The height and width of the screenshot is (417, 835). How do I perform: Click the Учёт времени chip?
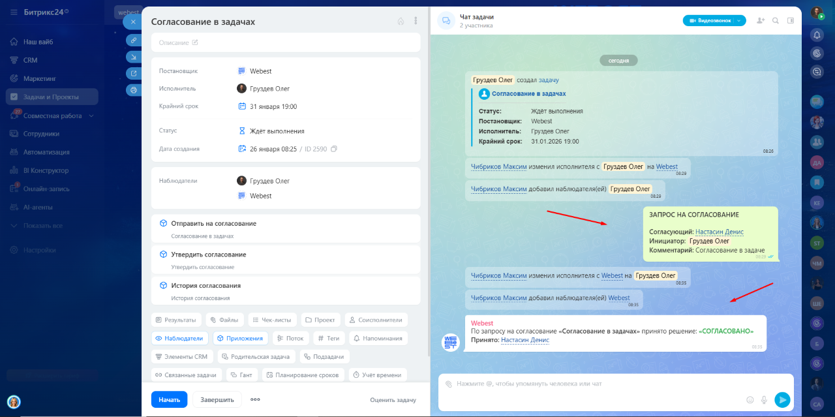point(378,375)
